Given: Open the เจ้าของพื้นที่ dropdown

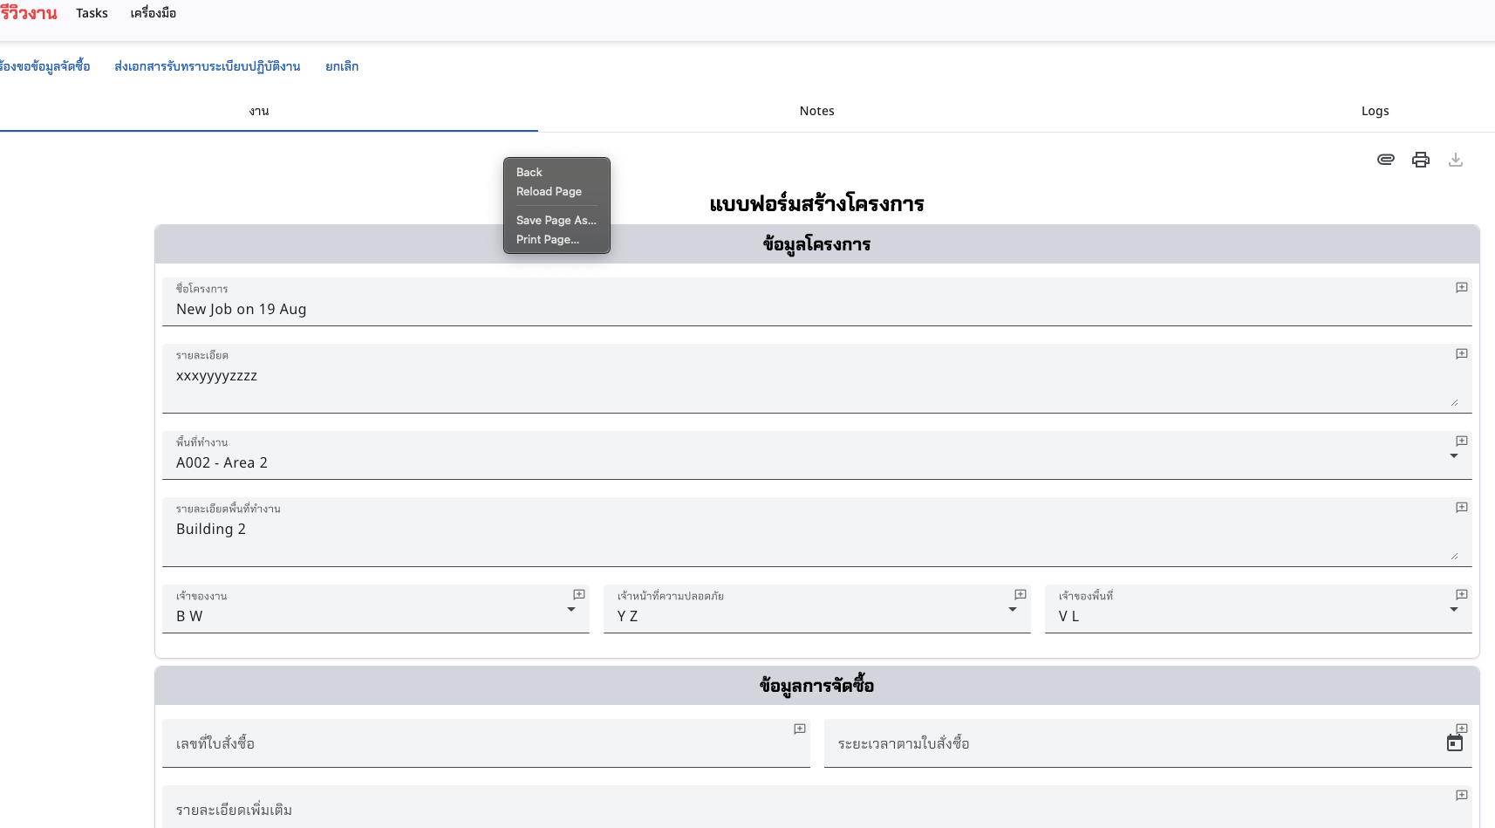Looking at the screenshot, I should [x=1454, y=610].
